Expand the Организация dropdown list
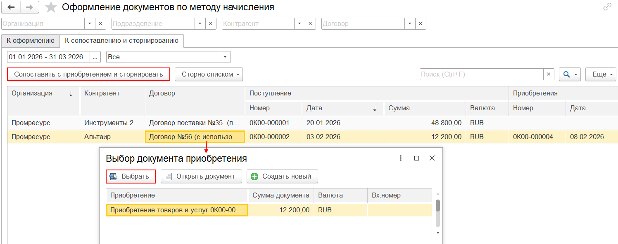 click(x=90, y=24)
